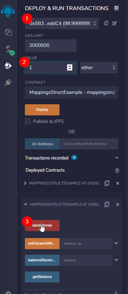Click DEPLOY & RUN TRANSACTIONS title
The width and height of the screenshot is (128, 294).
tap(67, 8)
